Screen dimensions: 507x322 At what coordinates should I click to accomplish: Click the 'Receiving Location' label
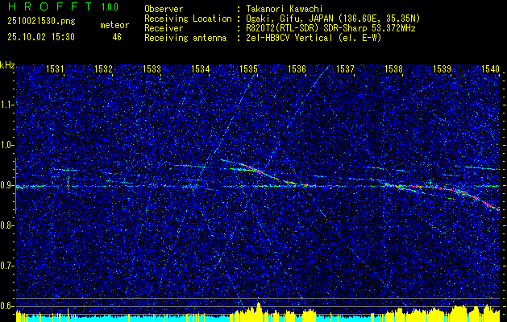[188, 19]
